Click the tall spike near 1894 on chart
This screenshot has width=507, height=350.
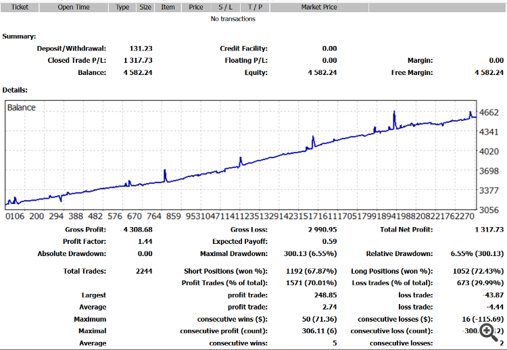tap(394, 120)
